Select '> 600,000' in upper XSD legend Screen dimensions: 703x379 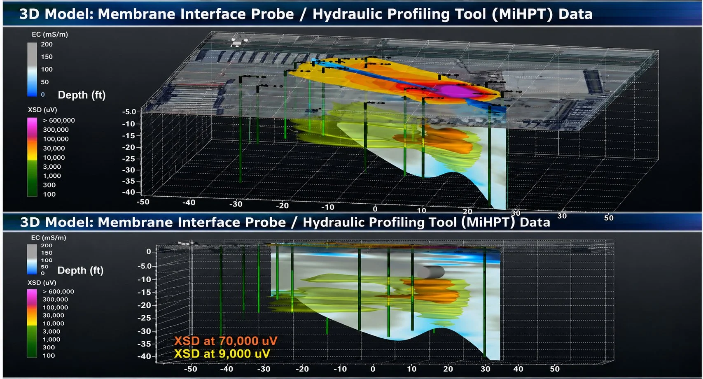[x=59, y=121]
